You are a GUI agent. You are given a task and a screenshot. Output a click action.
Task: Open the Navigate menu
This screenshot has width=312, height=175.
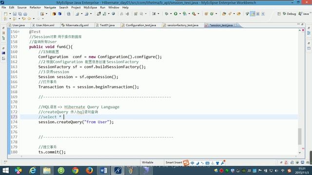pos(50,8)
